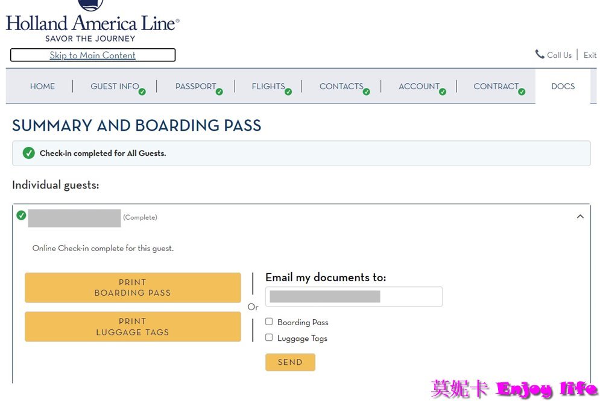Collapse the individual guest details panel

(580, 216)
